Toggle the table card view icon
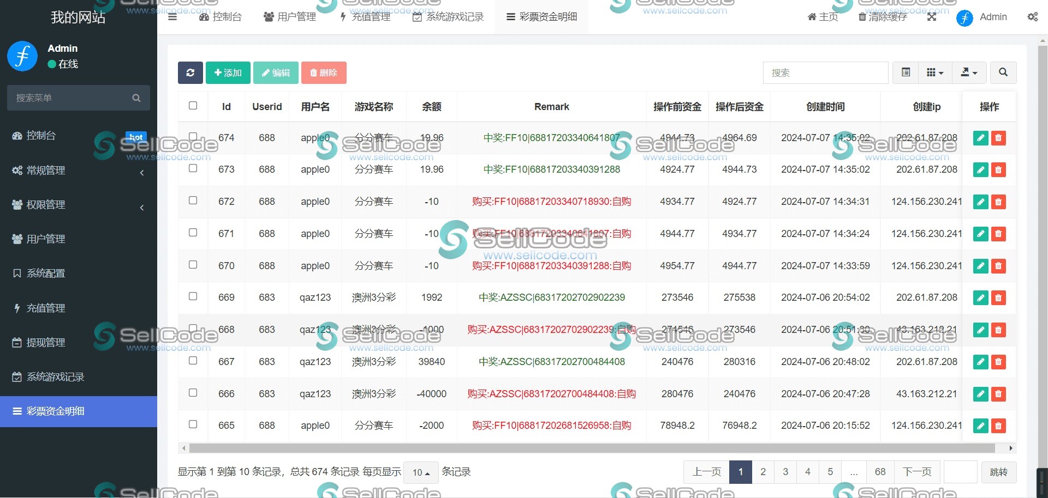1048x498 pixels. point(906,72)
